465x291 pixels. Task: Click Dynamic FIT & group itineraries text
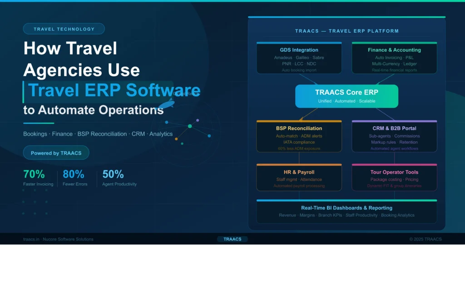394,186
